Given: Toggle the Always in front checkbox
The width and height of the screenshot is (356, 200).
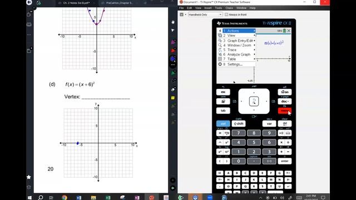Looking at the screenshot, I should coord(226,14).
